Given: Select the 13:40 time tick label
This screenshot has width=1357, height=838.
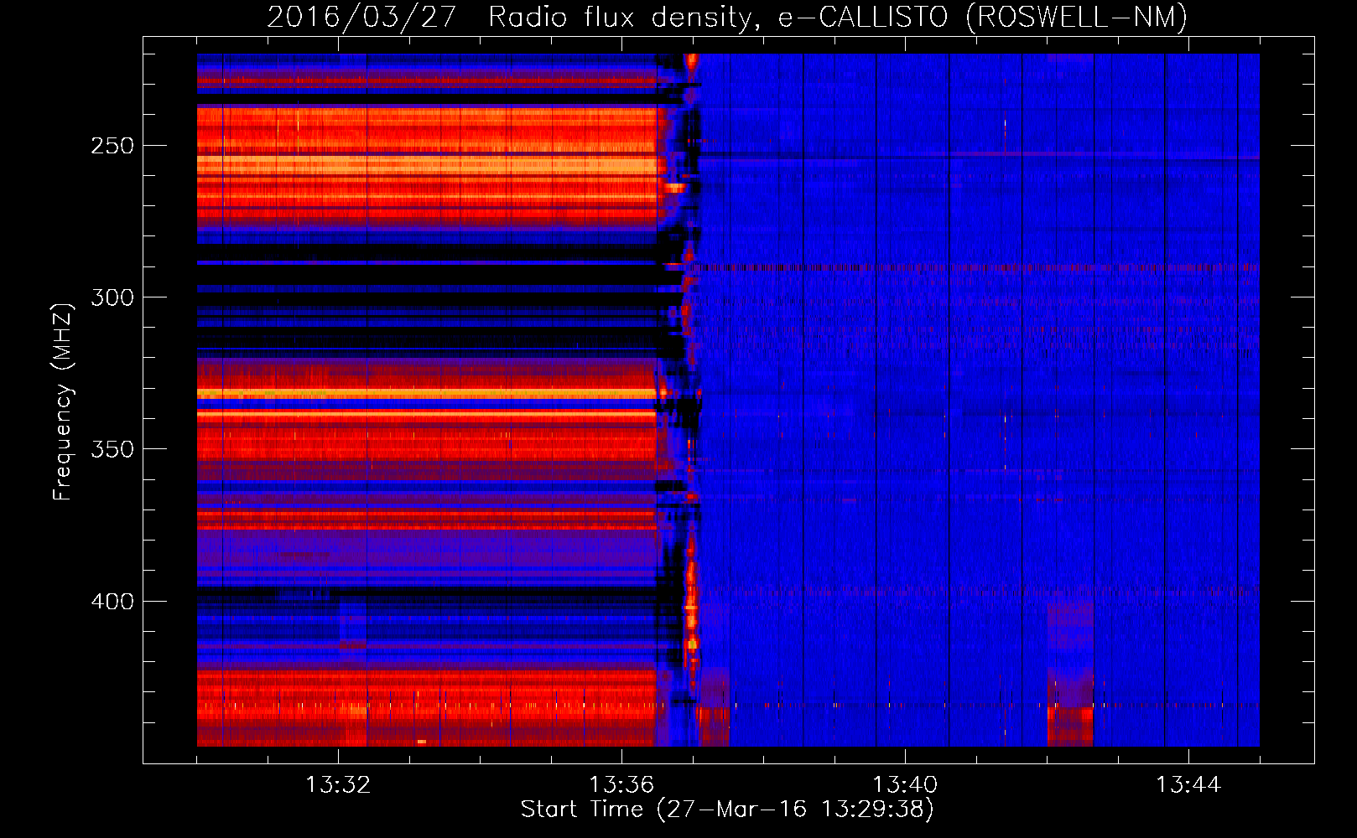Looking at the screenshot, I should pyautogui.click(x=905, y=785).
